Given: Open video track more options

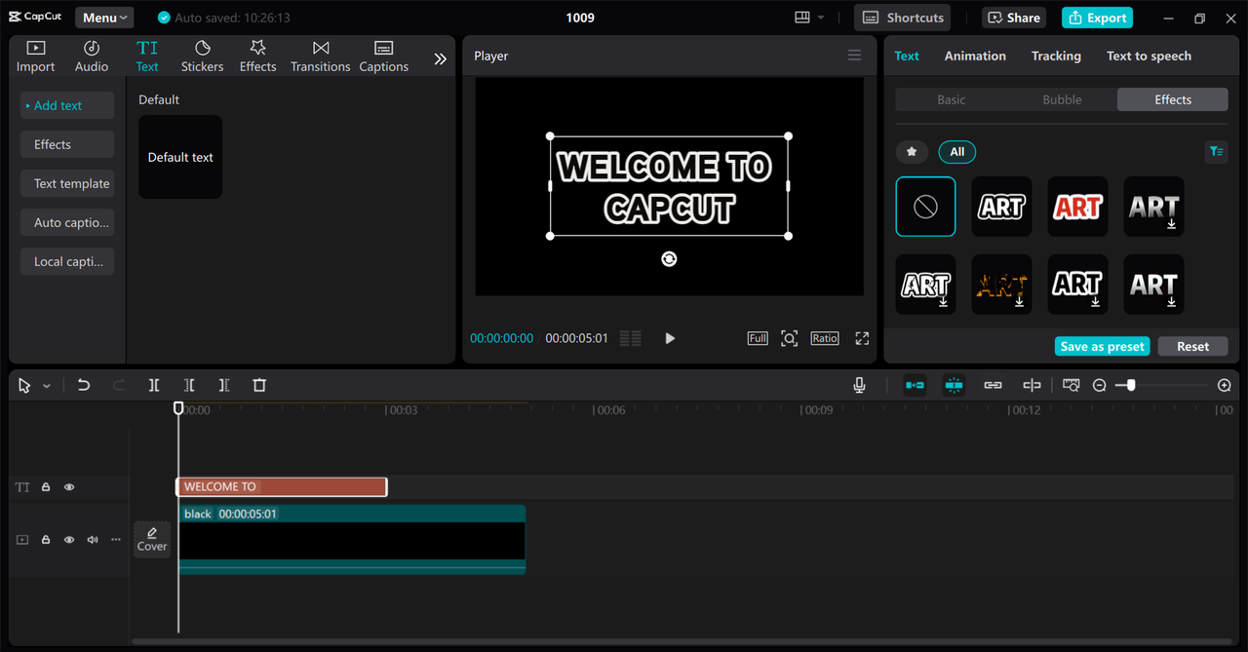Looking at the screenshot, I should coord(116,539).
